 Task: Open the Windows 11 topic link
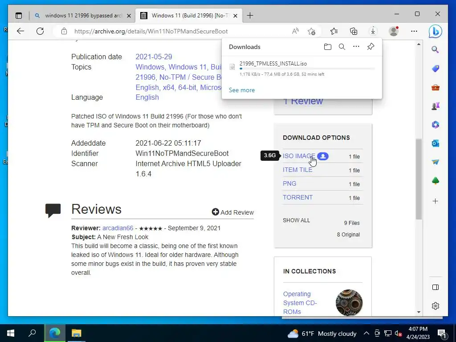[188, 67]
